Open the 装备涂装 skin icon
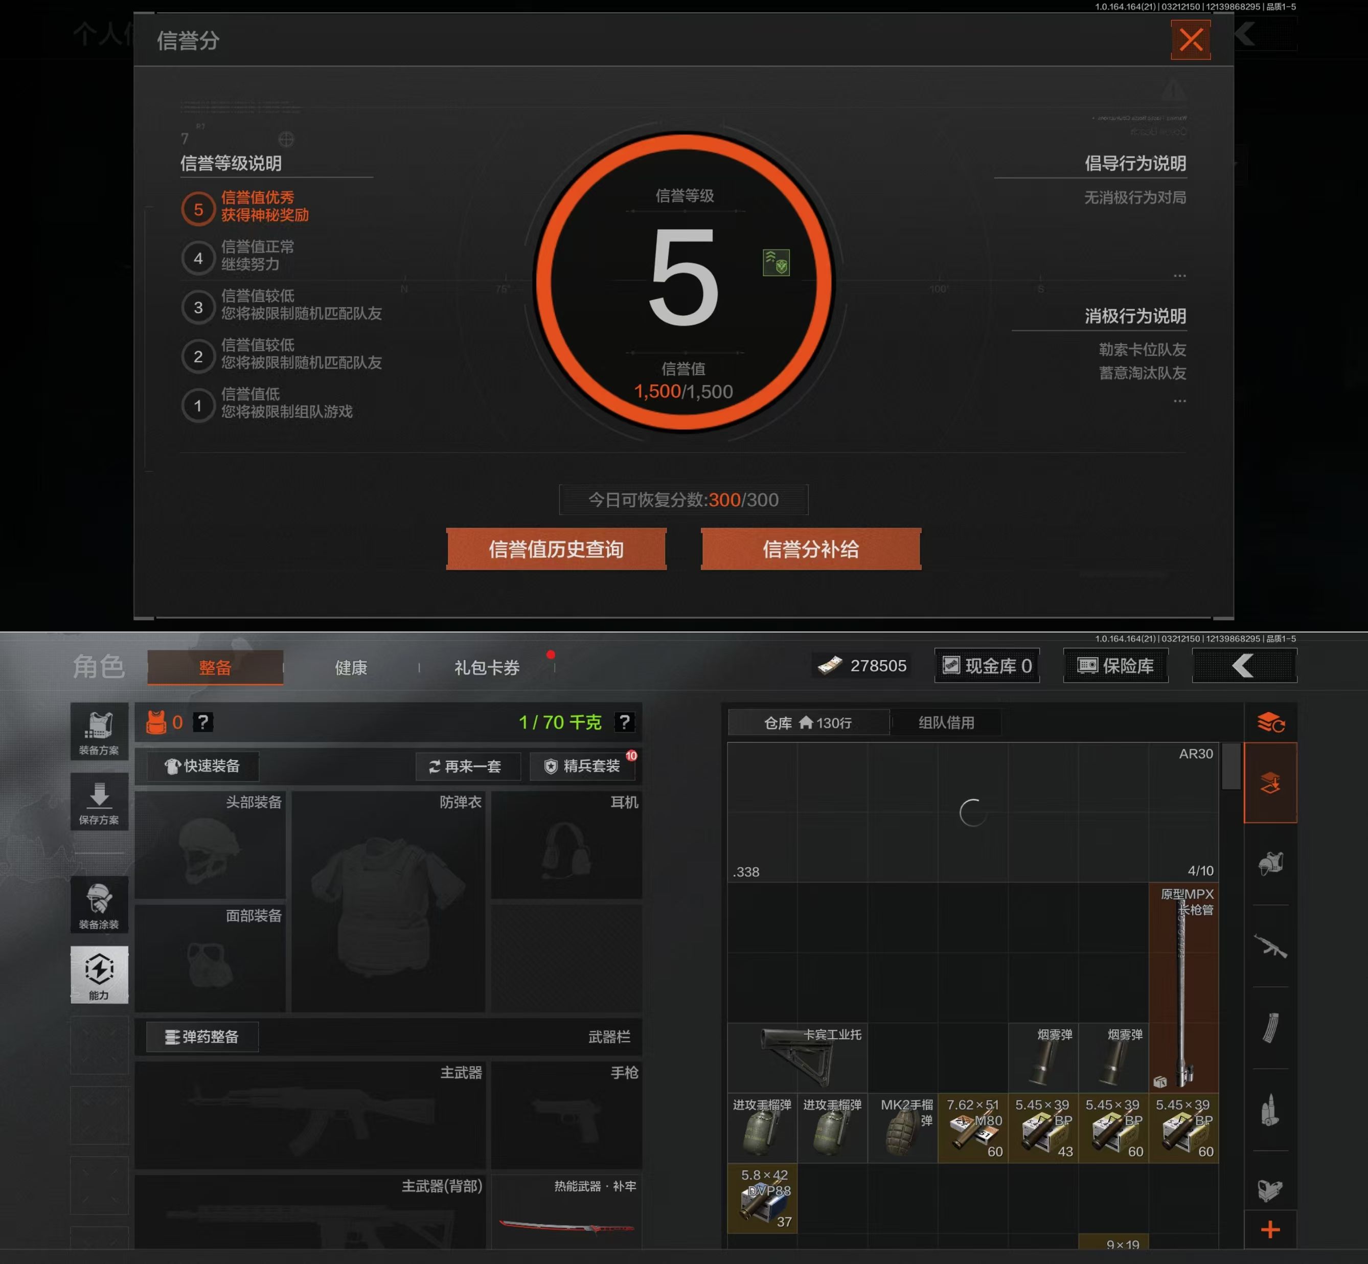The height and width of the screenshot is (1264, 1368). point(99,904)
